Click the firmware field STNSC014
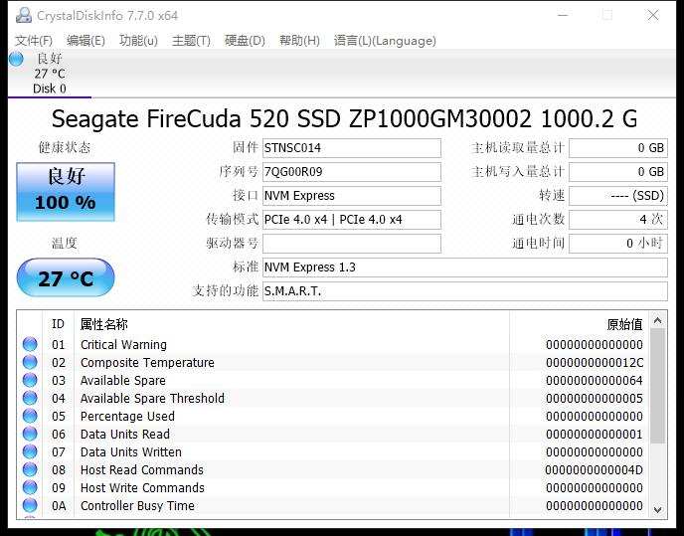Viewport: 684px width, 536px height. pyautogui.click(x=352, y=148)
